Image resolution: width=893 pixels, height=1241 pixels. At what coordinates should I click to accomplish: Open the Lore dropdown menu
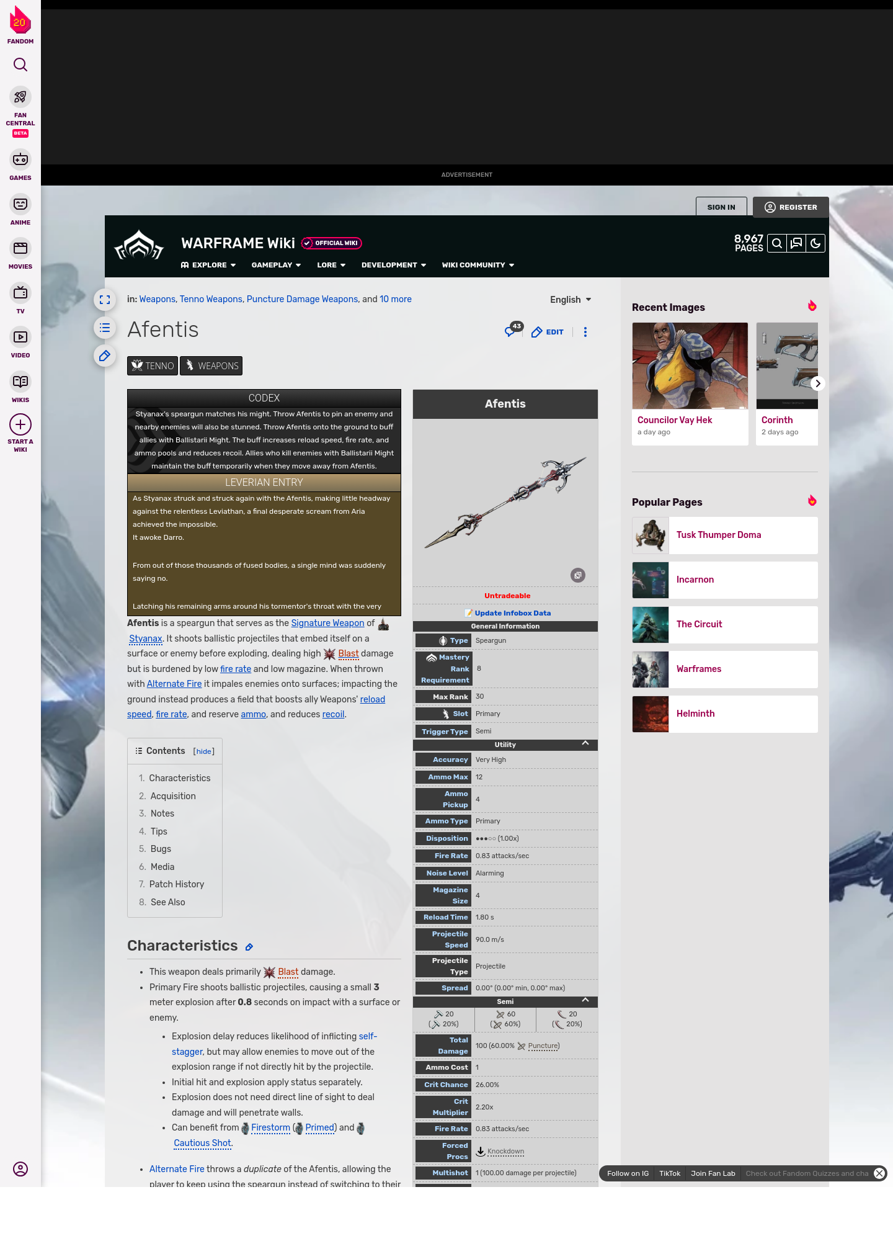point(331,265)
